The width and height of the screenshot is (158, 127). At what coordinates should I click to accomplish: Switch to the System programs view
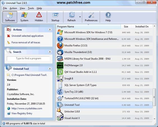pyautogui.click(x=24, y=17)
